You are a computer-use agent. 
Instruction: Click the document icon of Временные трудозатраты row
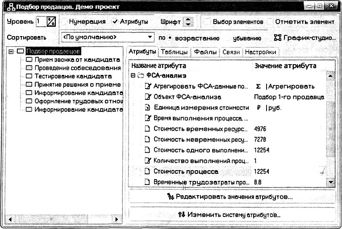[147, 182]
